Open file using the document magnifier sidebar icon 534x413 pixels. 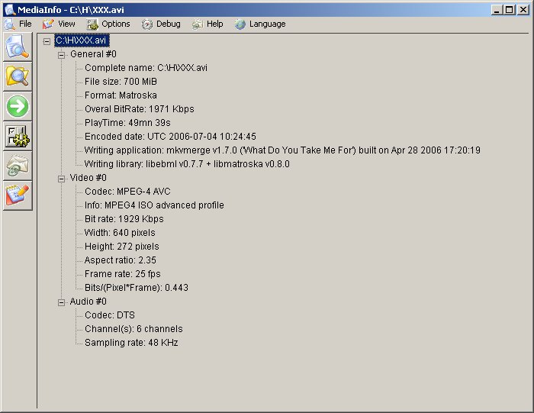(x=18, y=47)
